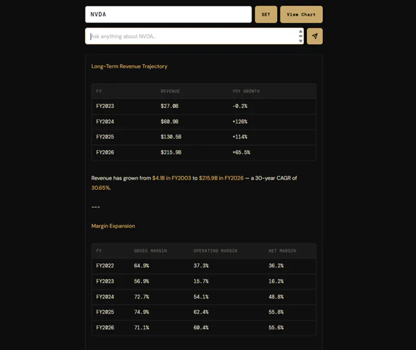Click the highlighted '$4.1B in FY2003' text
This screenshot has width=416, height=350.
click(172, 178)
